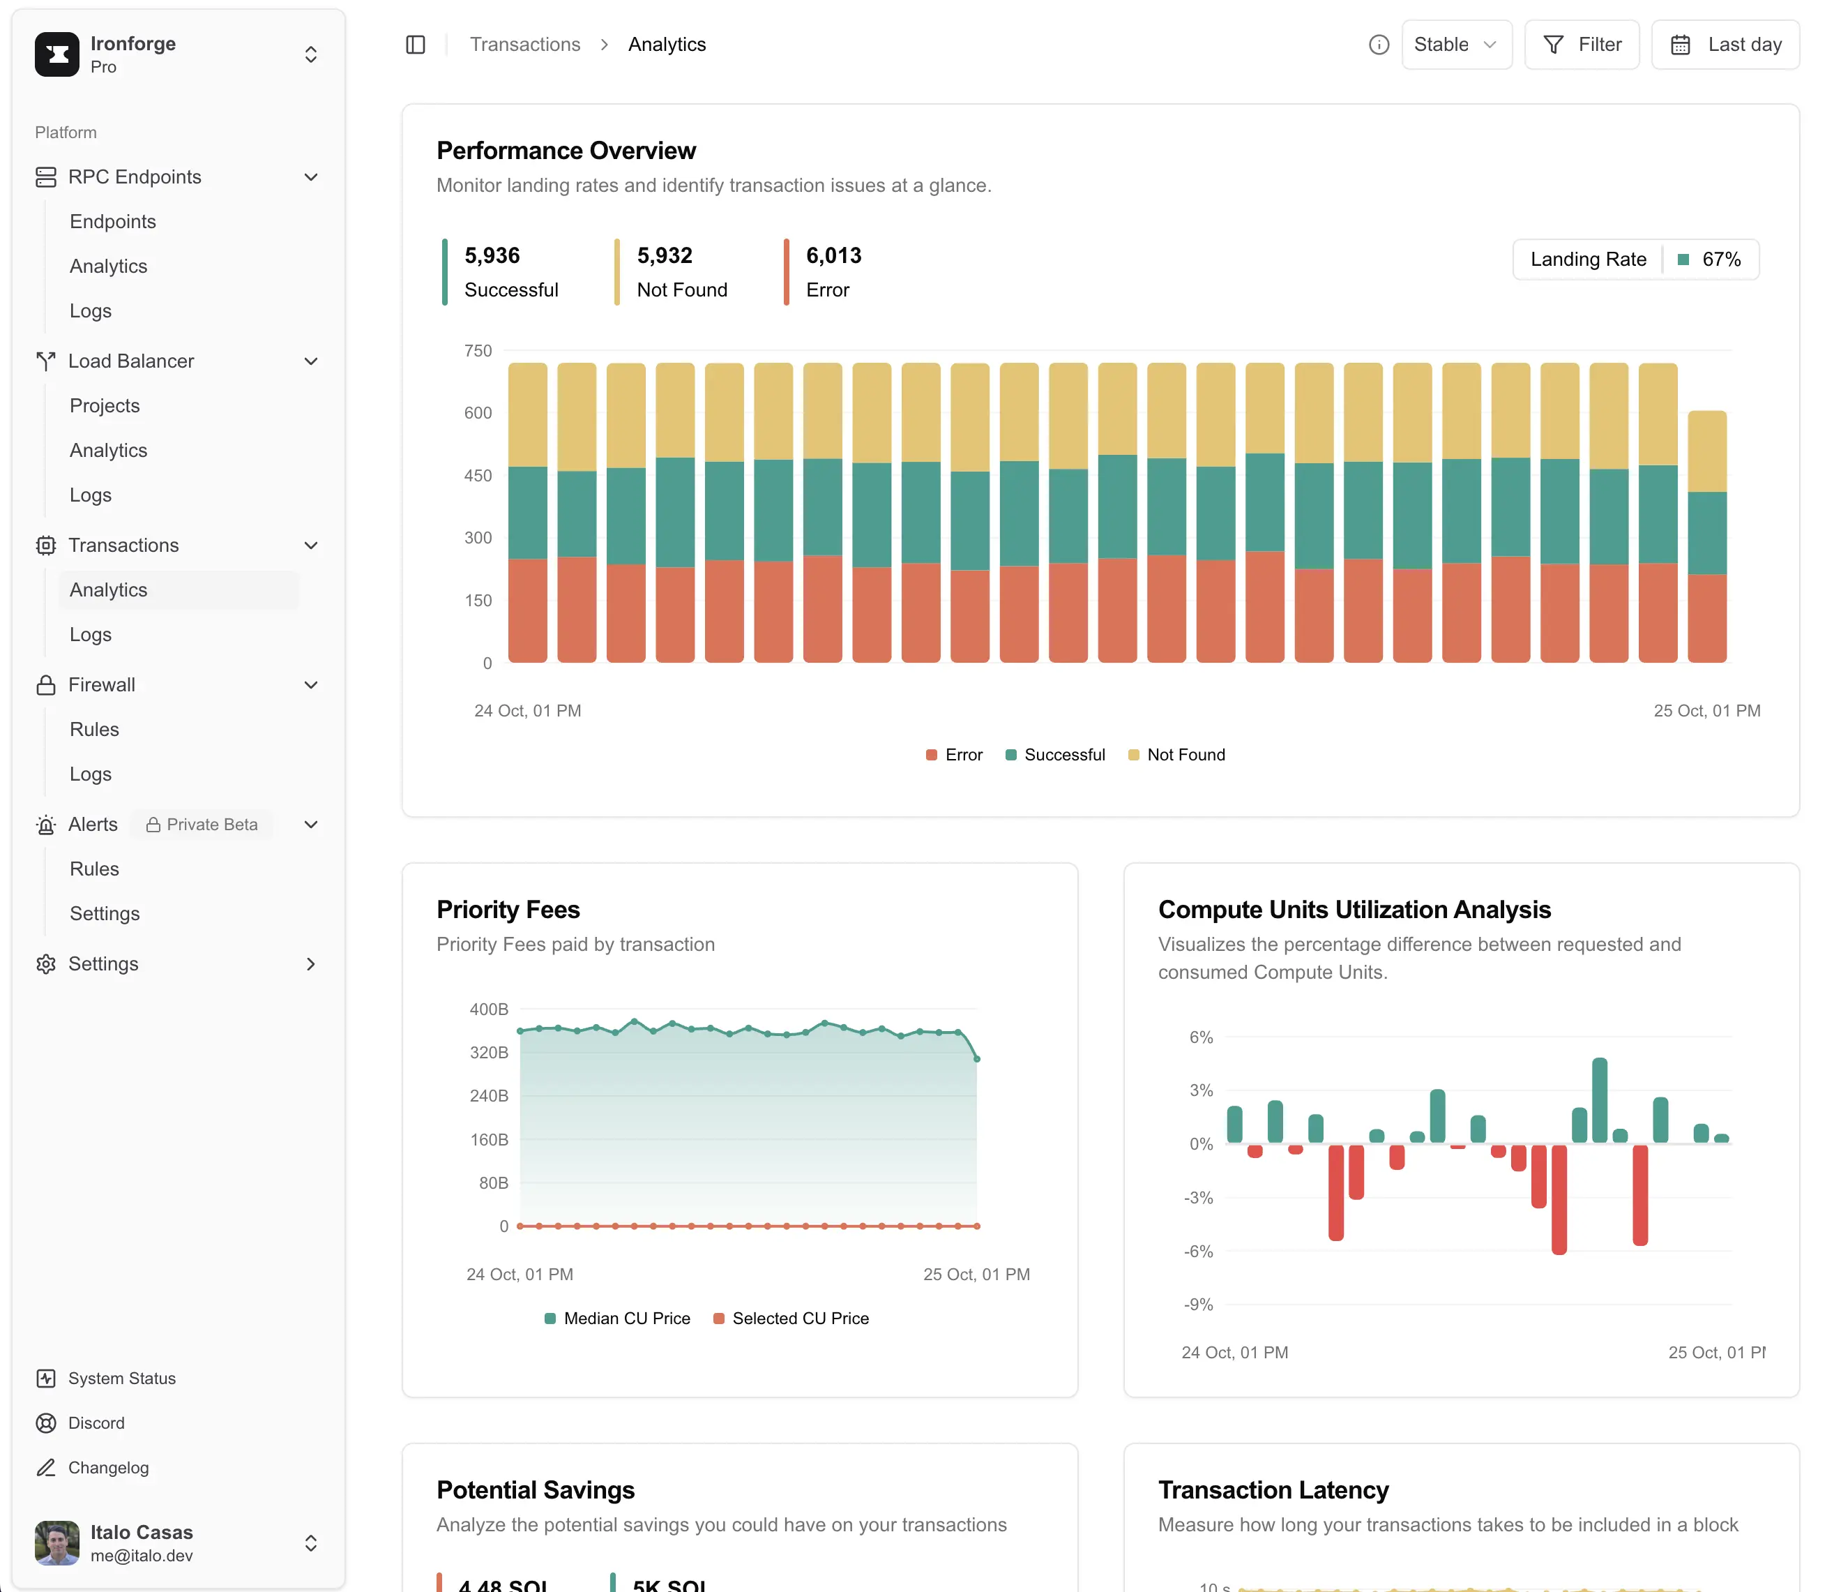The width and height of the screenshot is (1841, 1592).
Task: Open the Stable dropdown
Action: [1455, 45]
